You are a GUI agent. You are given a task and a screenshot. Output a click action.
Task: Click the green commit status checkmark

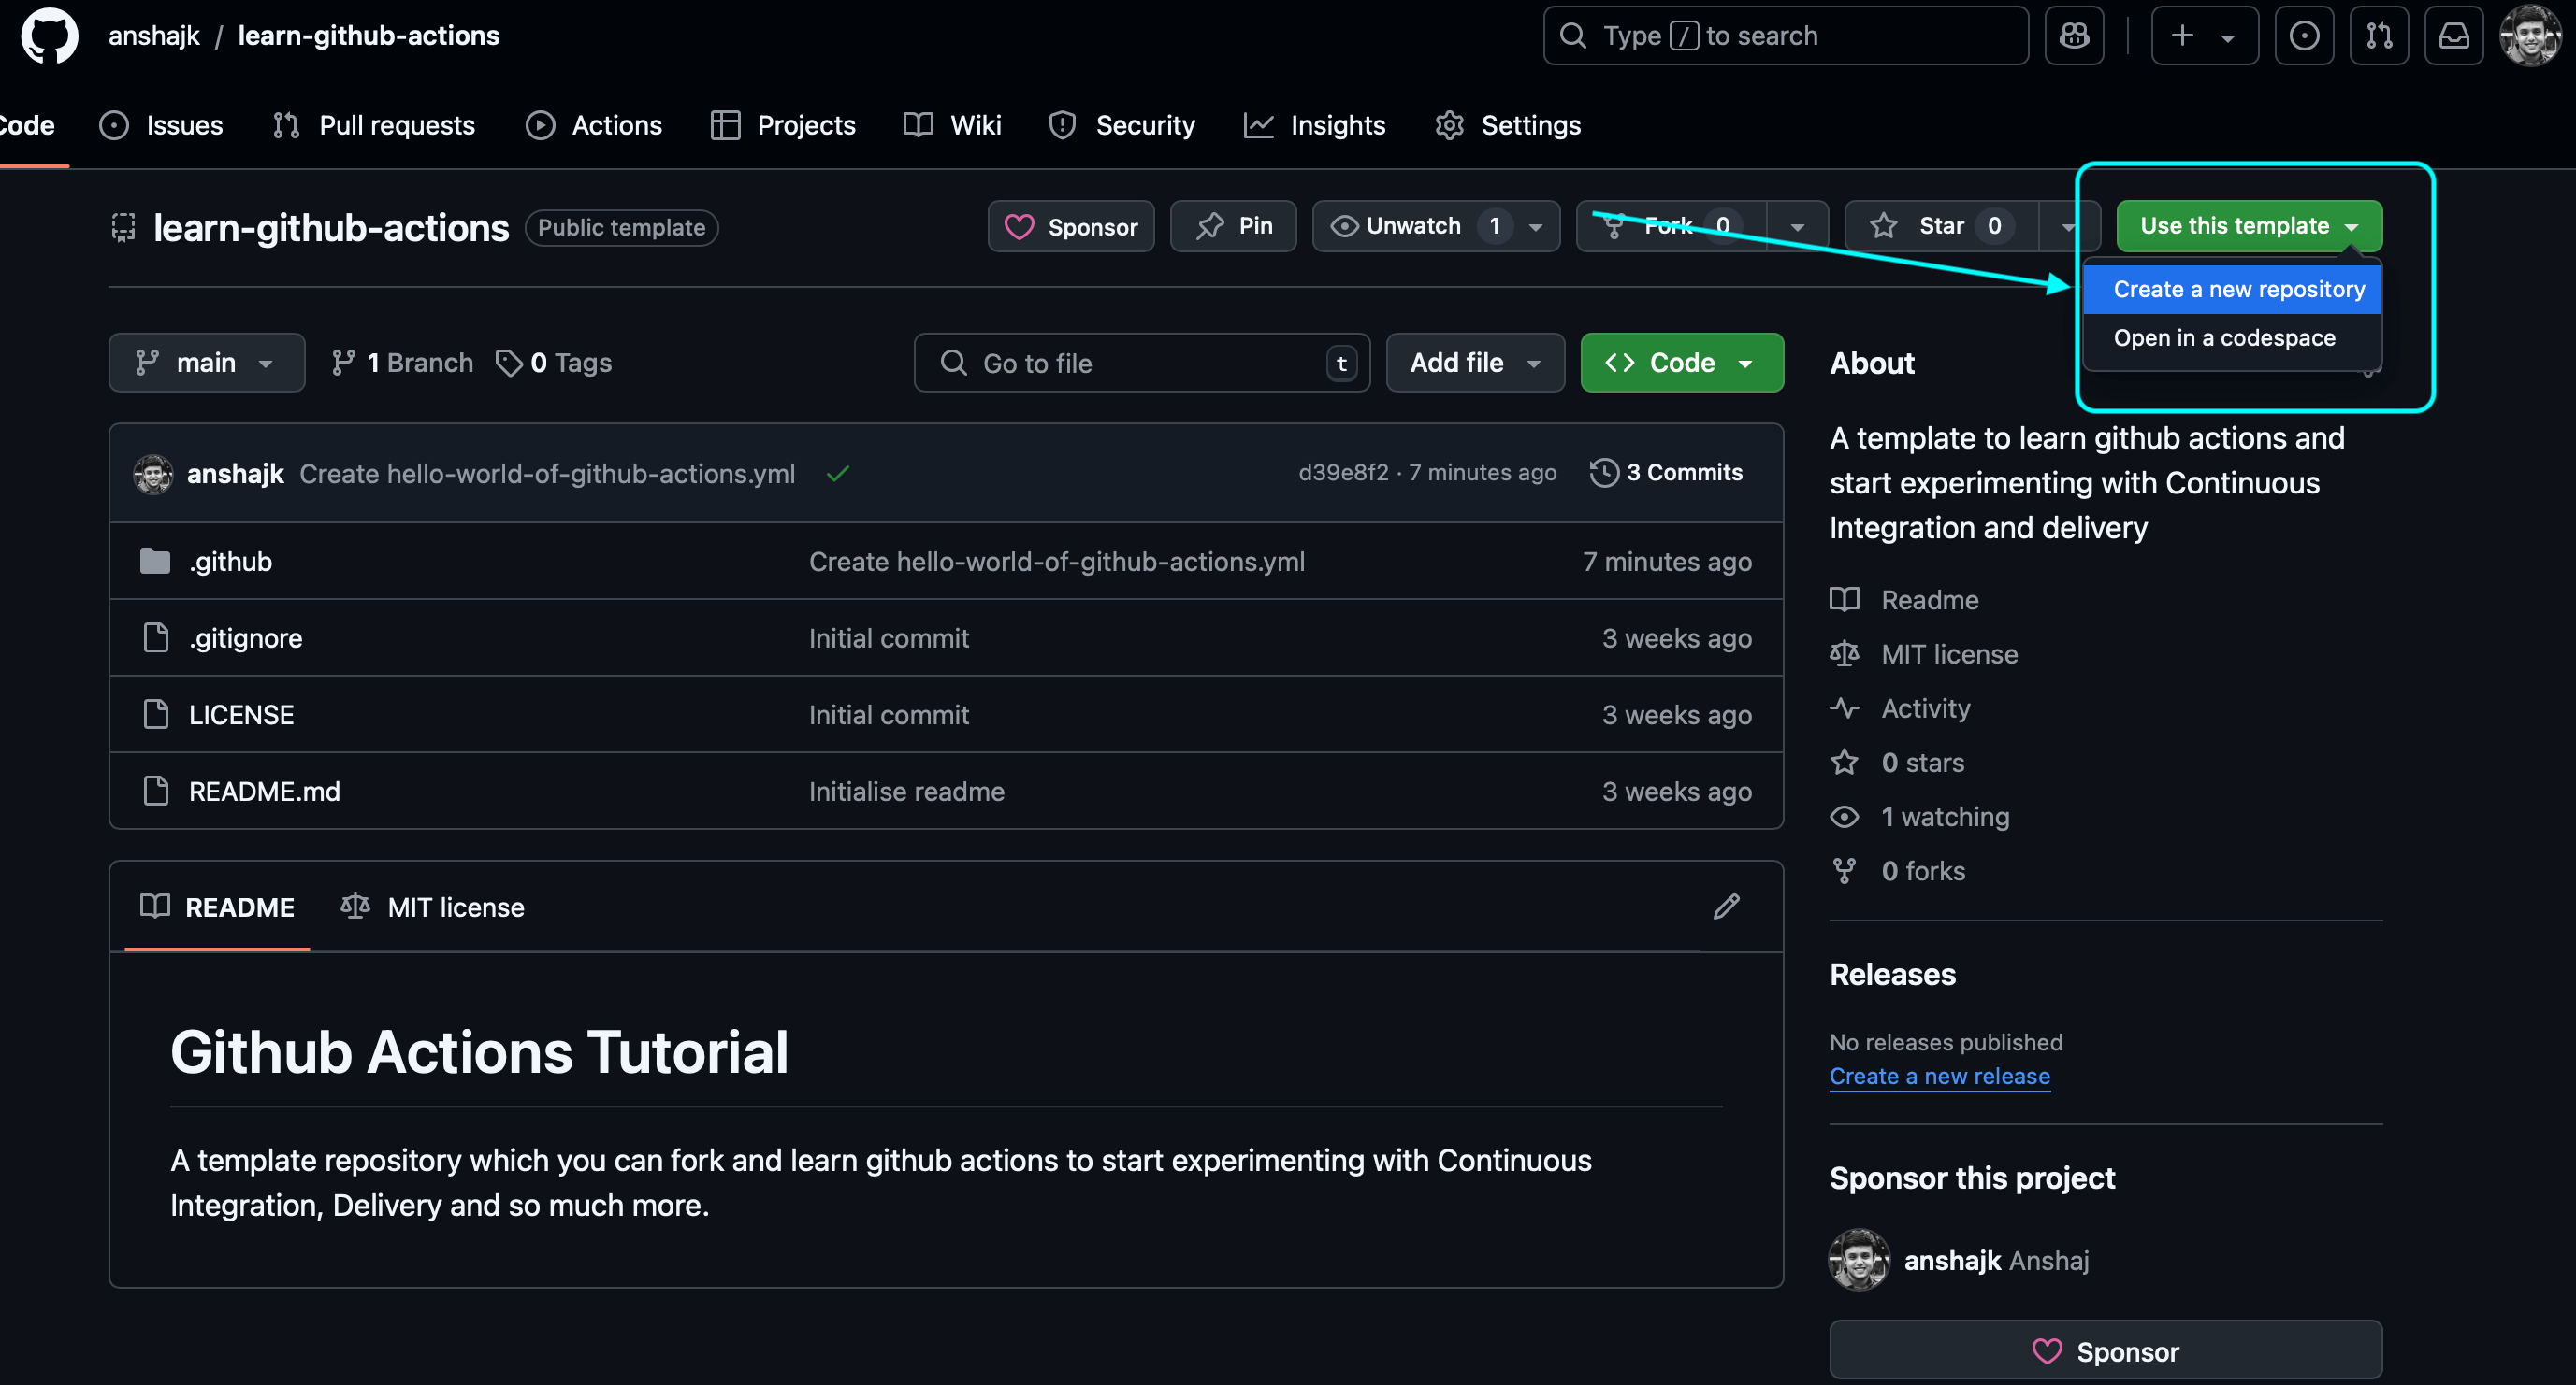(838, 474)
